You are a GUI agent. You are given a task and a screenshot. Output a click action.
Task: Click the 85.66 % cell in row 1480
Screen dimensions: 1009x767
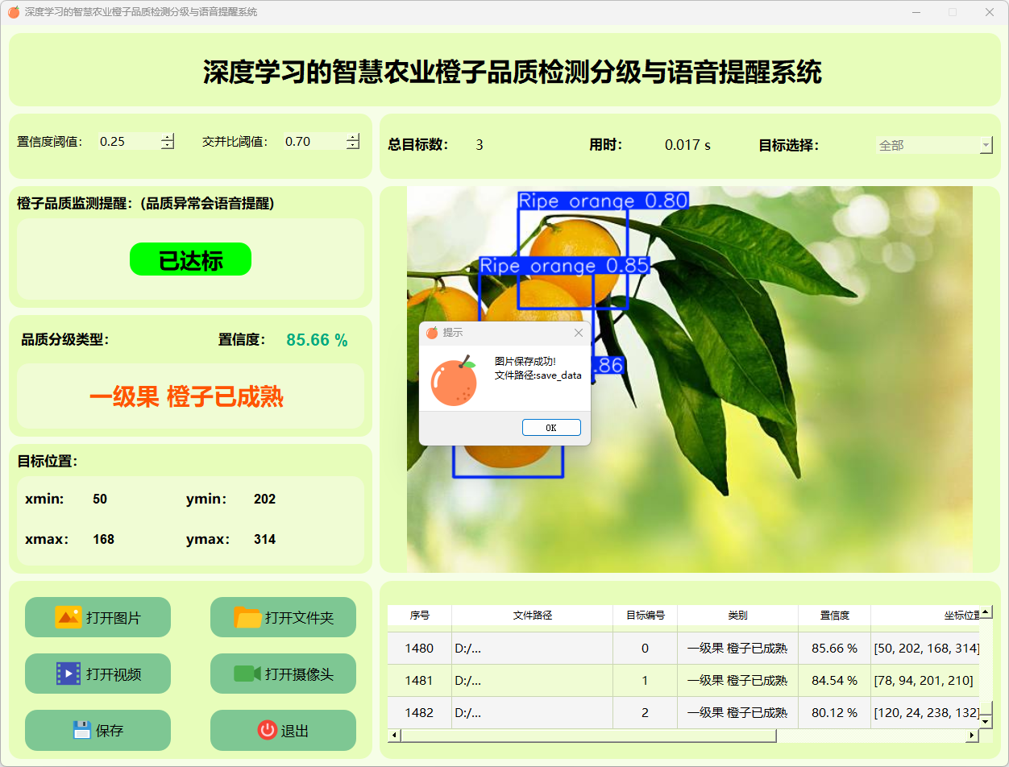point(834,648)
